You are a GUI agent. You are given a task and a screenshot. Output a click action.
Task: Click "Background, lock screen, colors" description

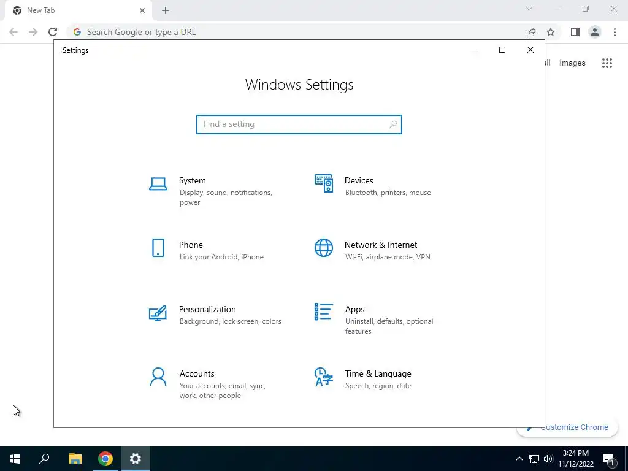point(231,321)
